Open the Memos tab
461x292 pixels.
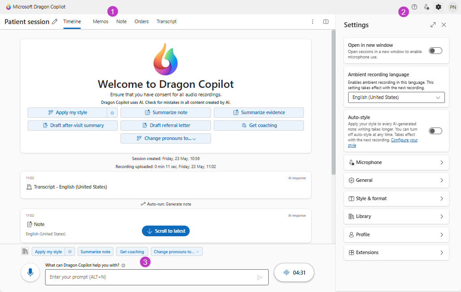[x=100, y=21]
